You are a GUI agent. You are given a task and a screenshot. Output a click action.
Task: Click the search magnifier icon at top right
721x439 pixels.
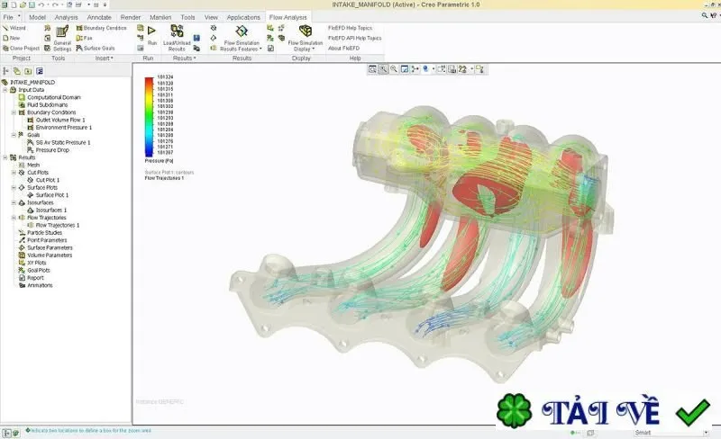pos(704,15)
